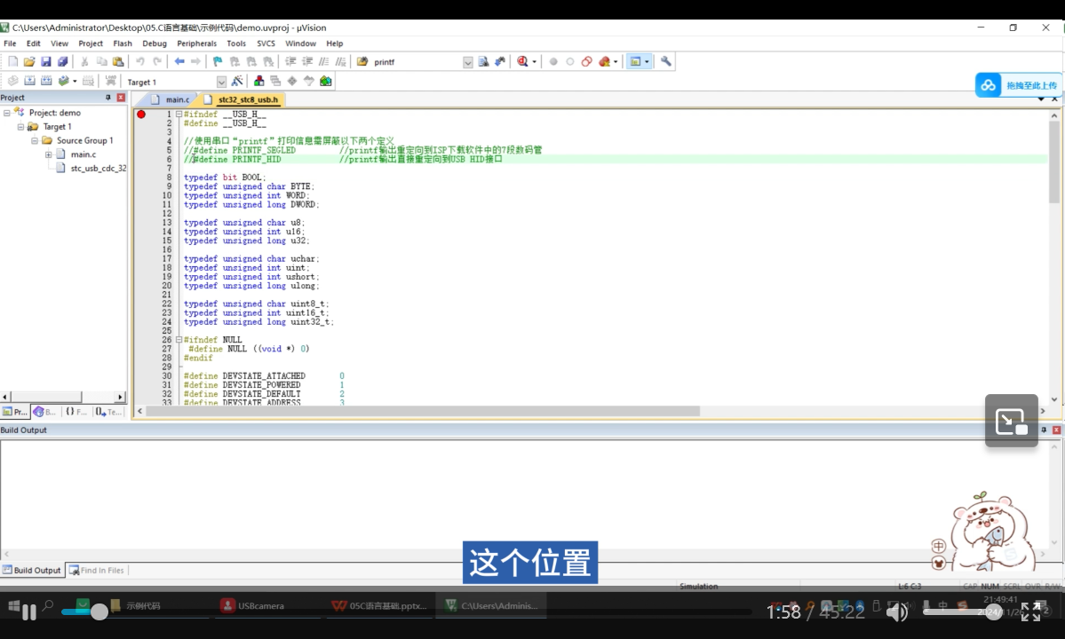Pause the video playback
This screenshot has width=1065, height=639.
click(x=28, y=612)
